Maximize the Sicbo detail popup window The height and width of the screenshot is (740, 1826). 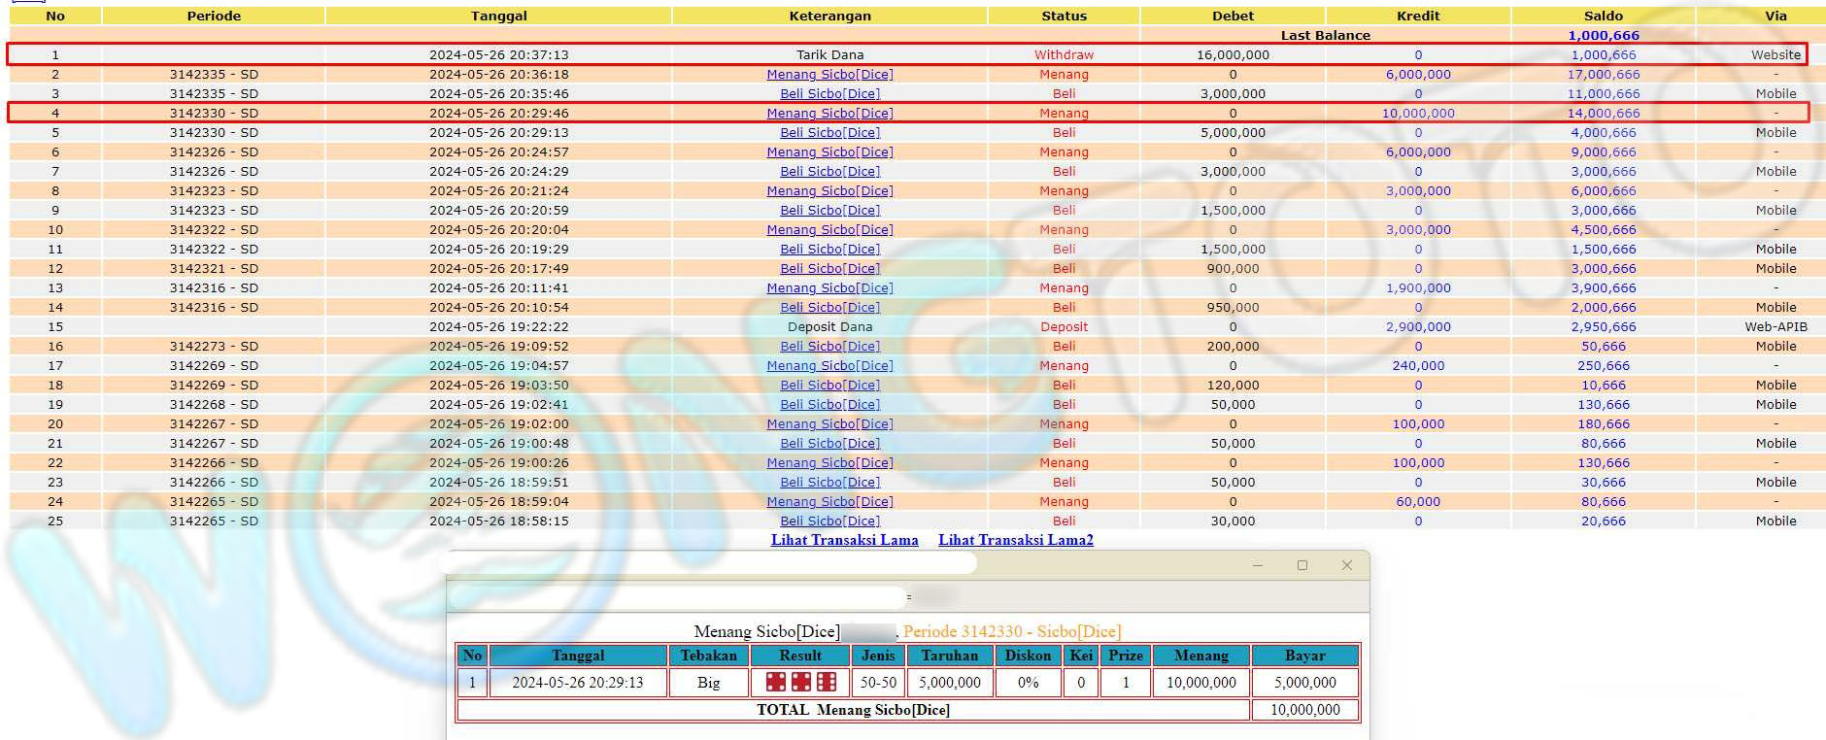pos(1302,565)
